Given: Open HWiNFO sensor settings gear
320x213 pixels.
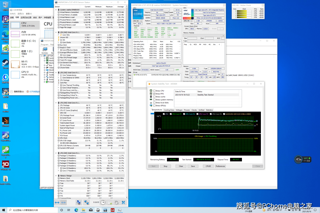Looking at the screenshot, I should point(116,202).
